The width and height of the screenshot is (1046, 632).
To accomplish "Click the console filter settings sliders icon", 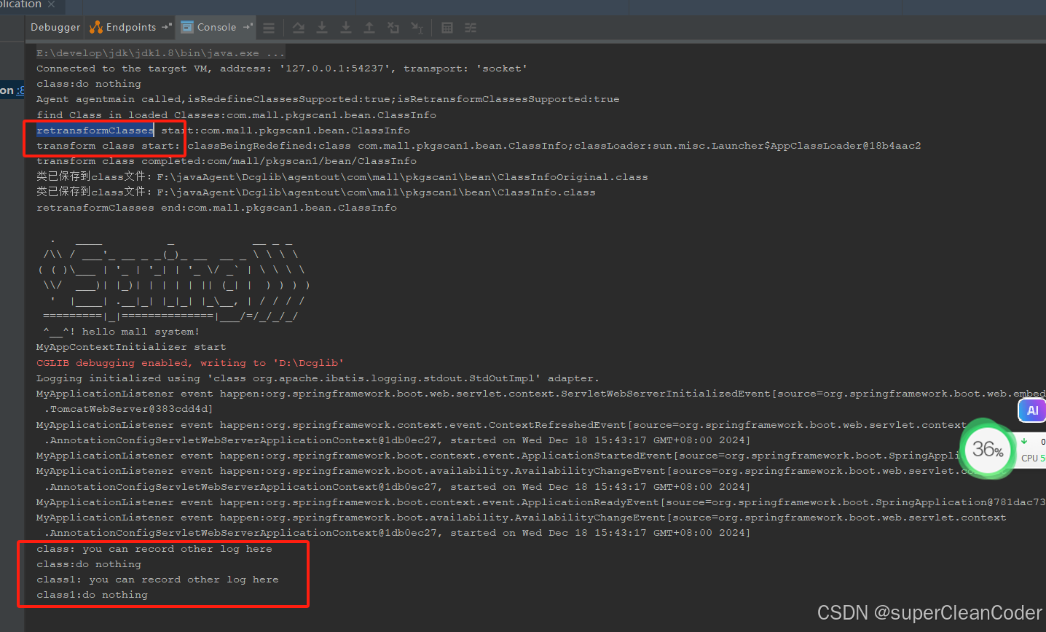I will [470, 28].
